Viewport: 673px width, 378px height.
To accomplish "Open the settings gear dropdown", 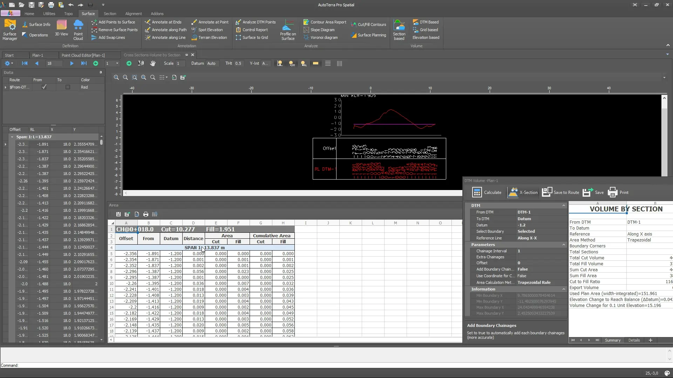I will tap(8, 63).
